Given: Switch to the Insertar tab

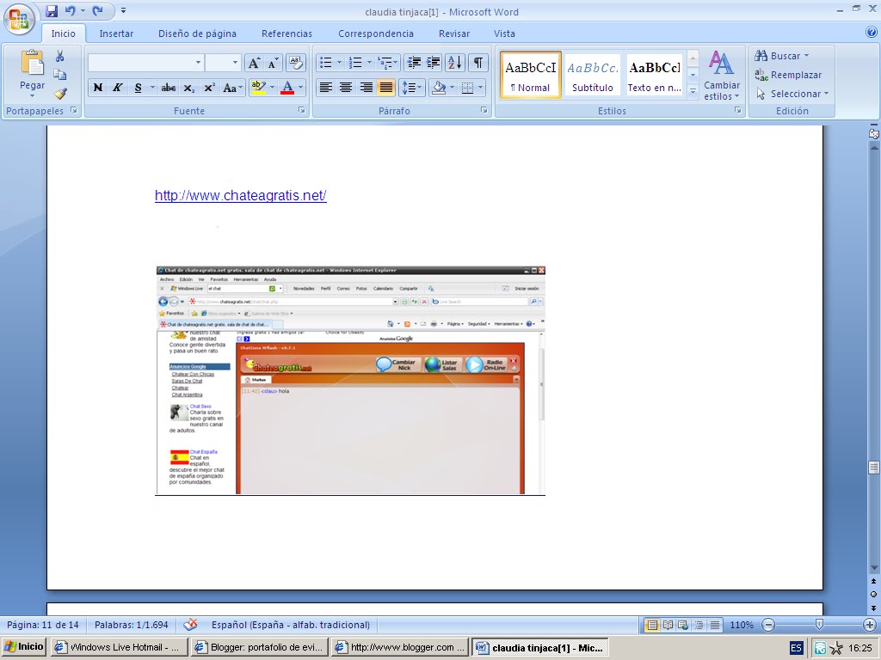Looking at the screenshot, I should [x=116, y=34].
